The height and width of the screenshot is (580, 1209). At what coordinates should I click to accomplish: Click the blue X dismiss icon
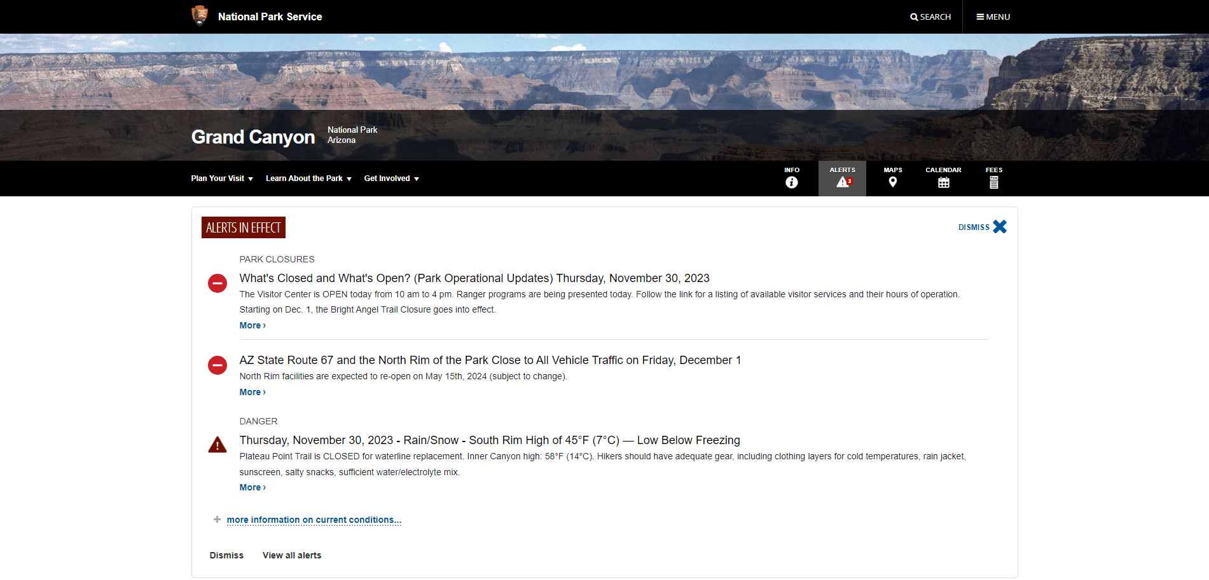[1000, 227]
